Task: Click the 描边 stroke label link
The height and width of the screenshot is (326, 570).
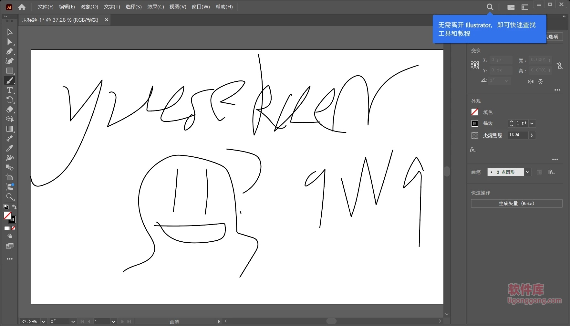Action: click(x=488, y=123)
